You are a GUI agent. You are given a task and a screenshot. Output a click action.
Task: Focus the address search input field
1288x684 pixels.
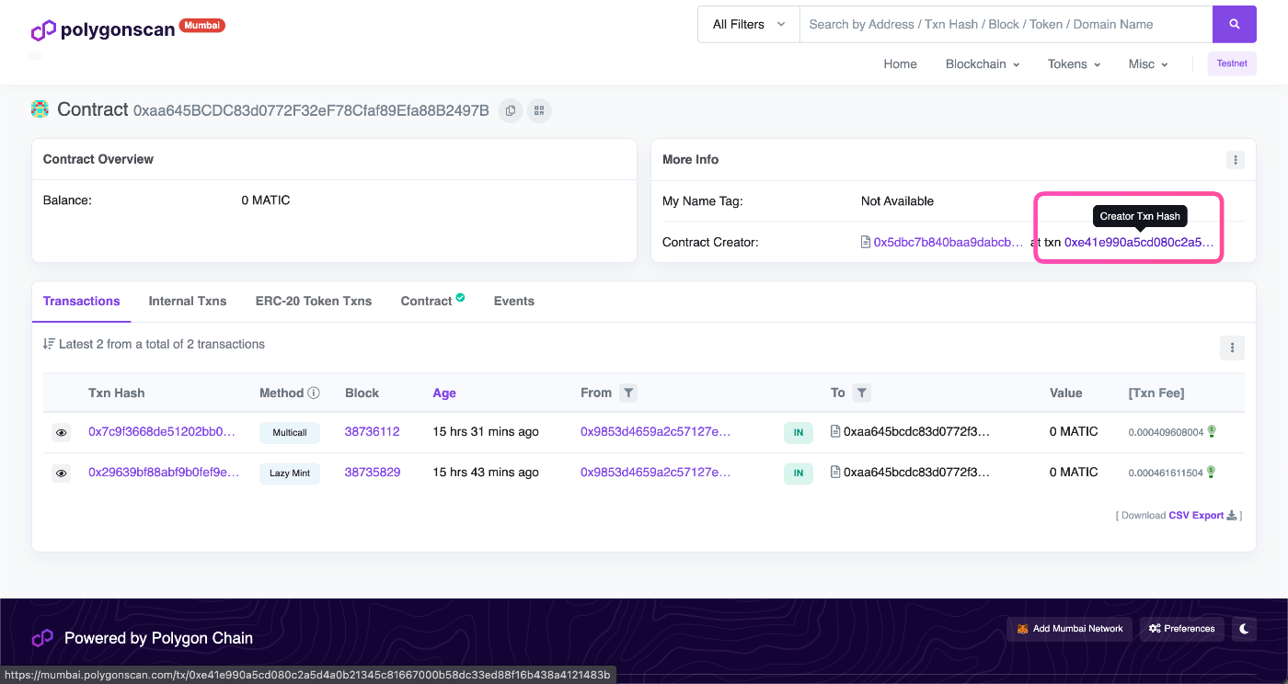[x=1006, y=25]
